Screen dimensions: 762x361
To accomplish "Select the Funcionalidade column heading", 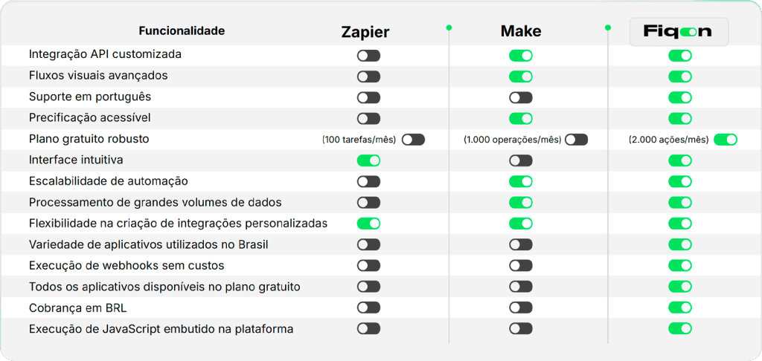I will [182, 31].
